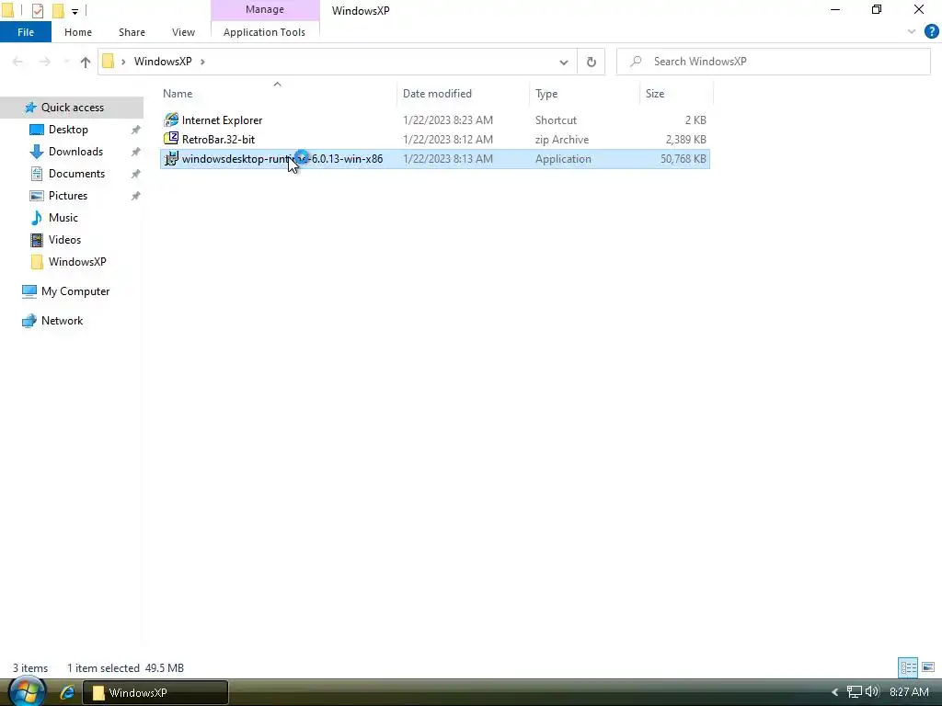Viewport: 942px width, 706px height.
Task: Sort files by Type column
Action: point(546,94)
